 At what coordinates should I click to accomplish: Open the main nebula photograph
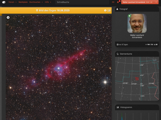click(59, 68)
